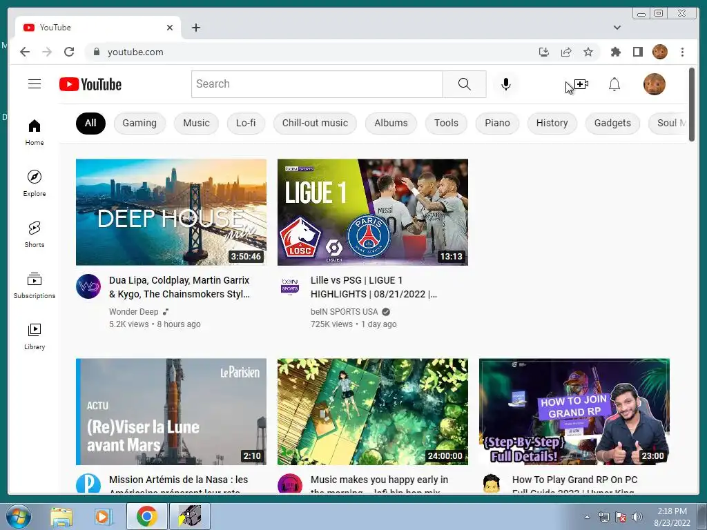The image size is (707, 530).
Task: Launch Windows Media Player from taskbar
Action: pyautogui.click(x=104, y=516)
